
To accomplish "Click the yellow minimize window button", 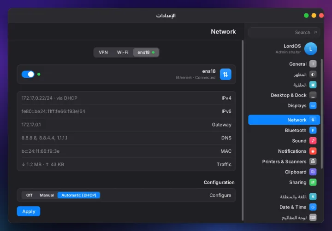I will (x=314, y=16).
